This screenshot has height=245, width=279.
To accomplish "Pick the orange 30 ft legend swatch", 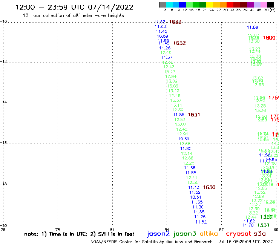I will click(x=223, y=5).
